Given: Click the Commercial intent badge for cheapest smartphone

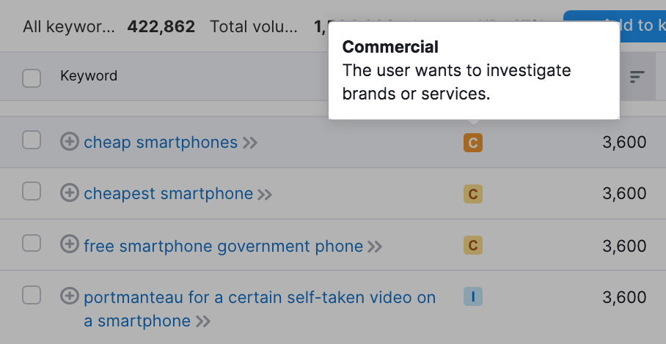Looking at the screenshot, I should [473, 194].
